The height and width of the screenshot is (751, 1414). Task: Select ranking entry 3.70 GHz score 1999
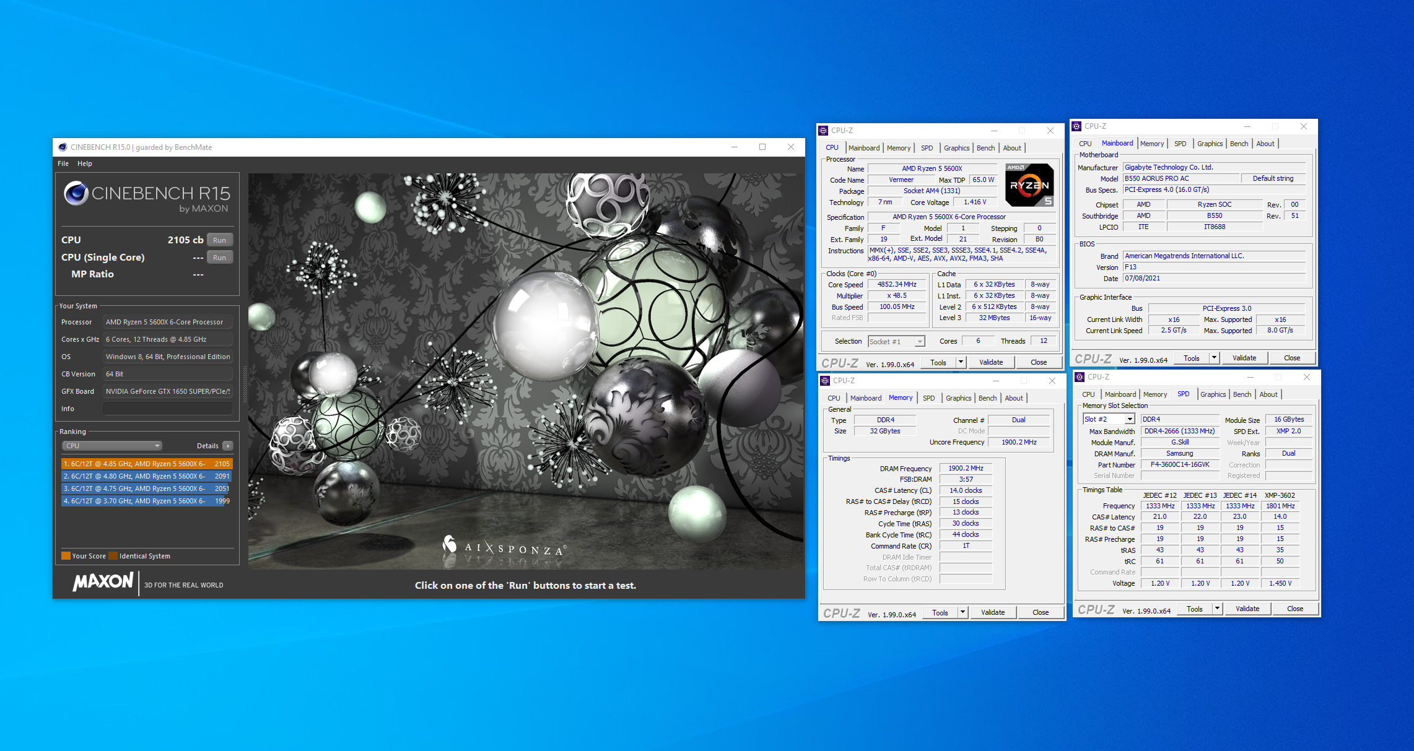pyautogui.click(x=147, y=501)
